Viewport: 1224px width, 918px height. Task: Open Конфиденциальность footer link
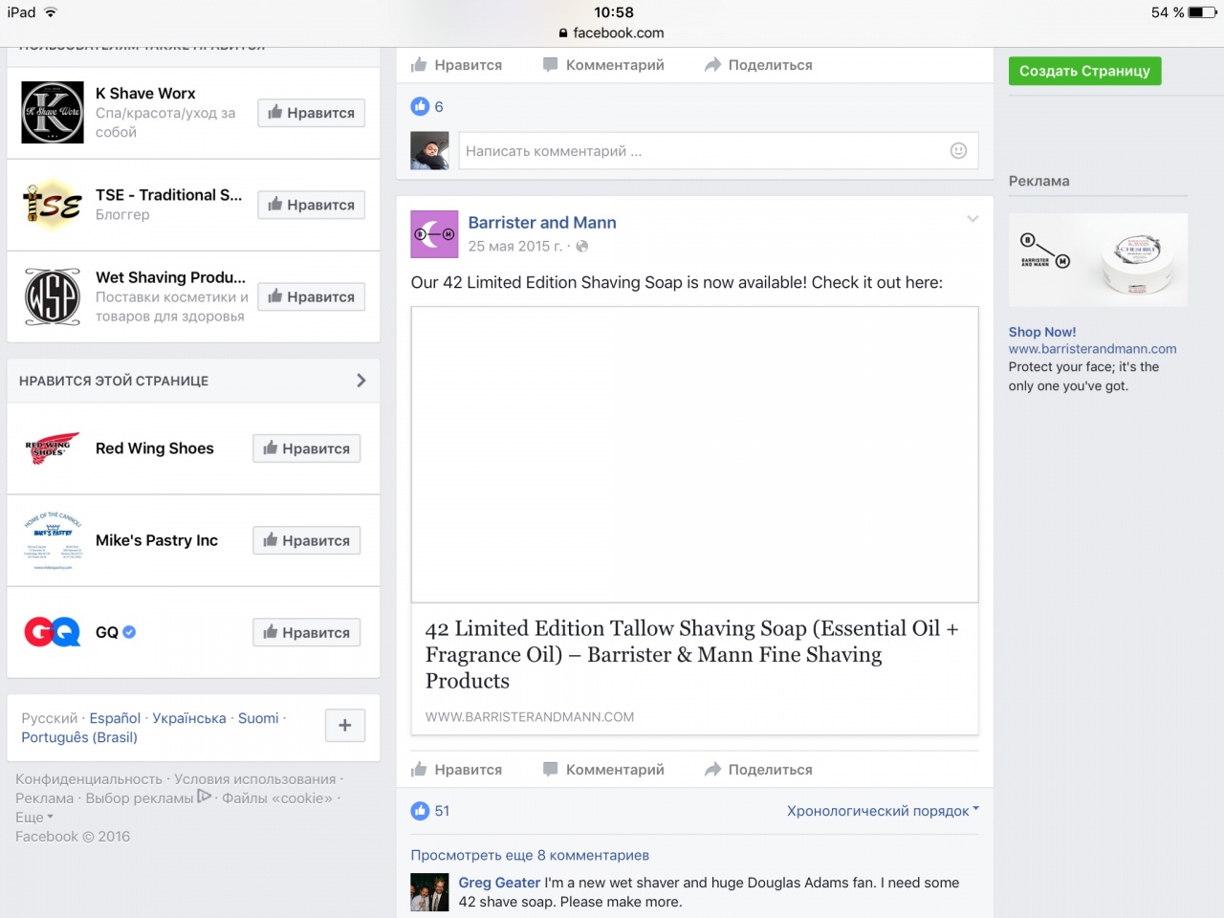click(89, 779)
